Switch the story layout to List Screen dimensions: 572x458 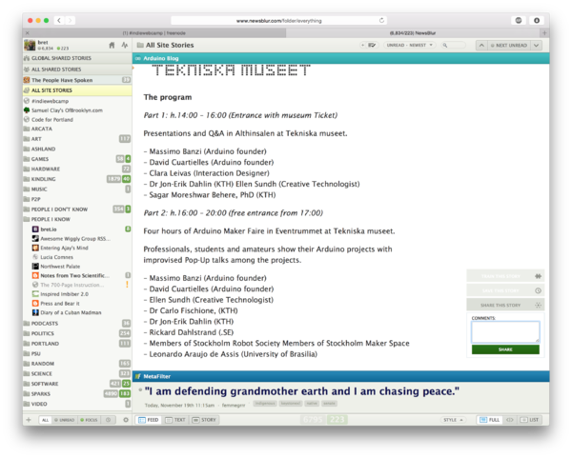(x=530, y=420)
